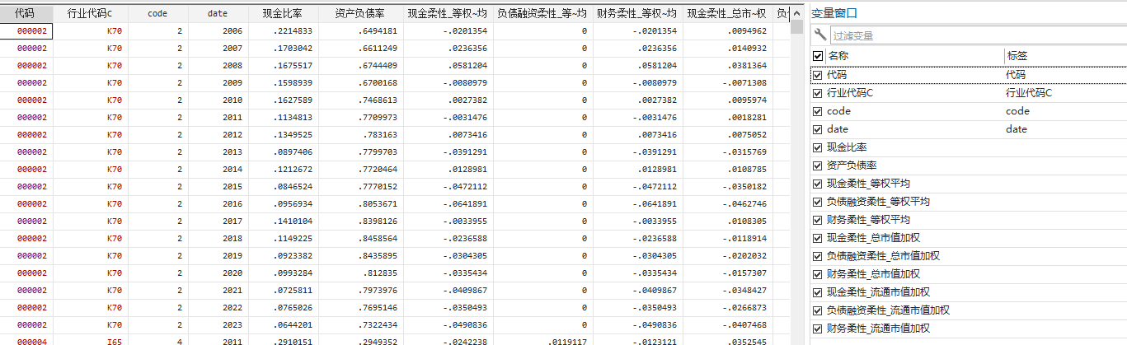Toggle the 财务柔性_流通市值加权 checkbox
Image resolution: width=1127 pixels, height=345 pixels.
(x=818, y=329)
